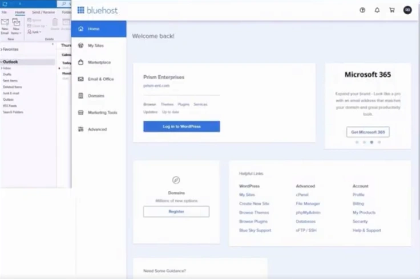Select fourth carousel dot under Microsoft 365
The image size is (420, 279).
point(379,142)
